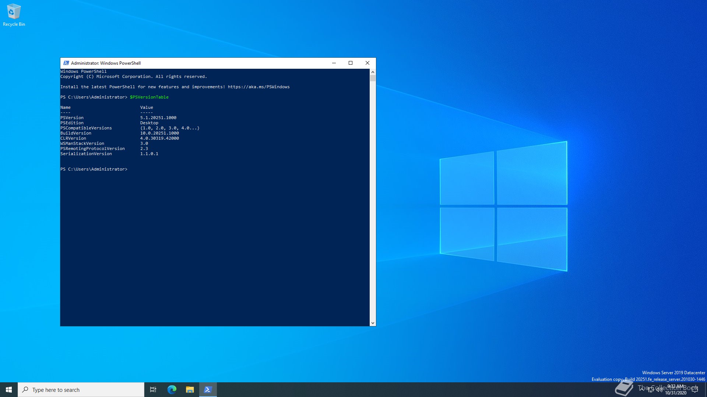This screenshot has width=707, height=397.
Task: Click the PowerShell icon in title bar
Action: pyautogui.click(x=66, y=63)
